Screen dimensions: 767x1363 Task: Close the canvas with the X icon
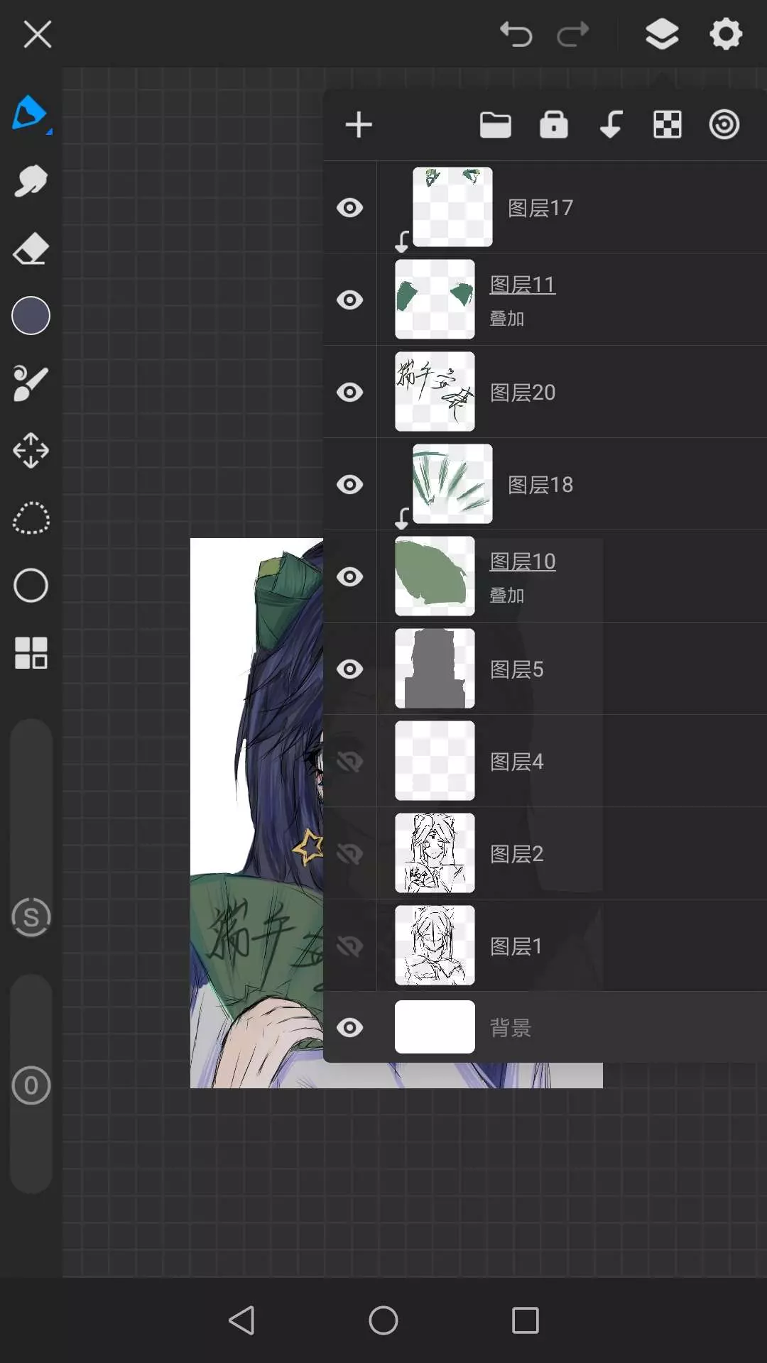click(37, 34)
